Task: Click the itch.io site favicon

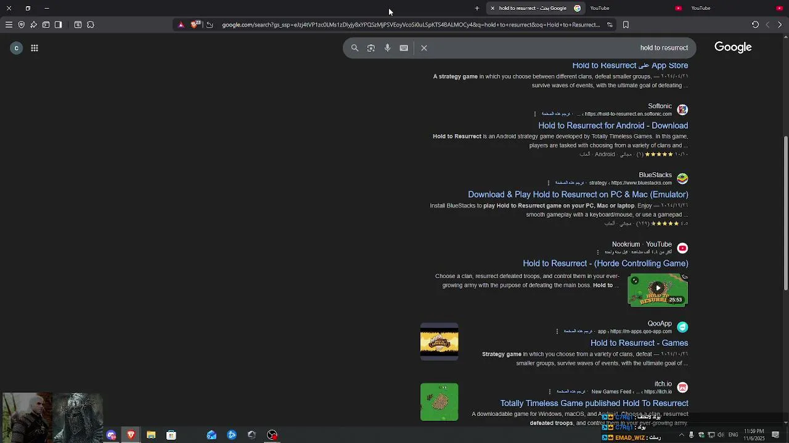Action: click(x=682, y=387)
